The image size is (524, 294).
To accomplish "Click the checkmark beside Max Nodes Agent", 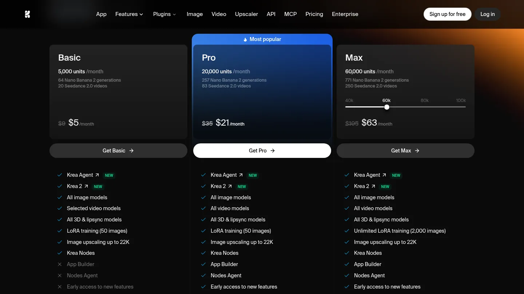I will coord(347,275).
